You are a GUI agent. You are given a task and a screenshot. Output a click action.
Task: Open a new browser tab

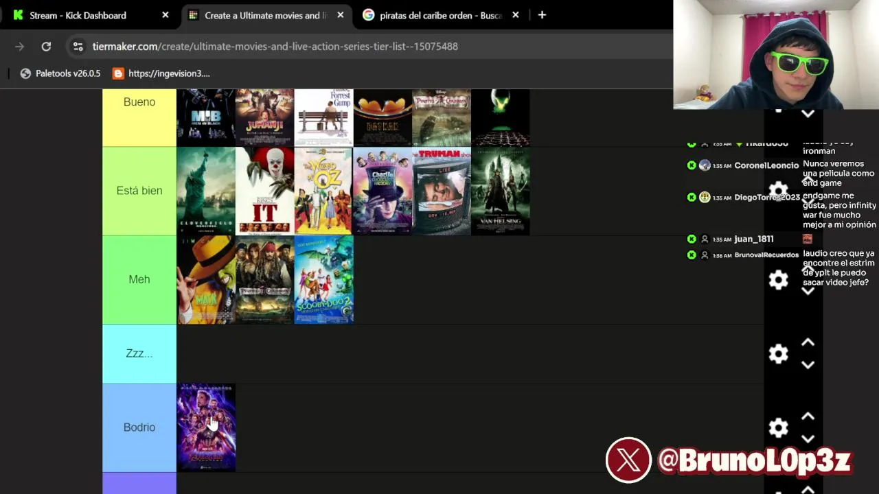point(542,14)
